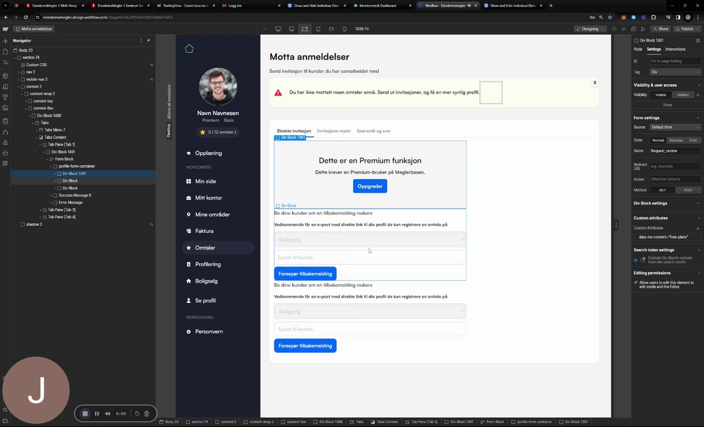The height and width of the screenshot is (427, 704).
Task: Open the Spørsmål og svar tab on canvas
Action: (x=373, y=131)
